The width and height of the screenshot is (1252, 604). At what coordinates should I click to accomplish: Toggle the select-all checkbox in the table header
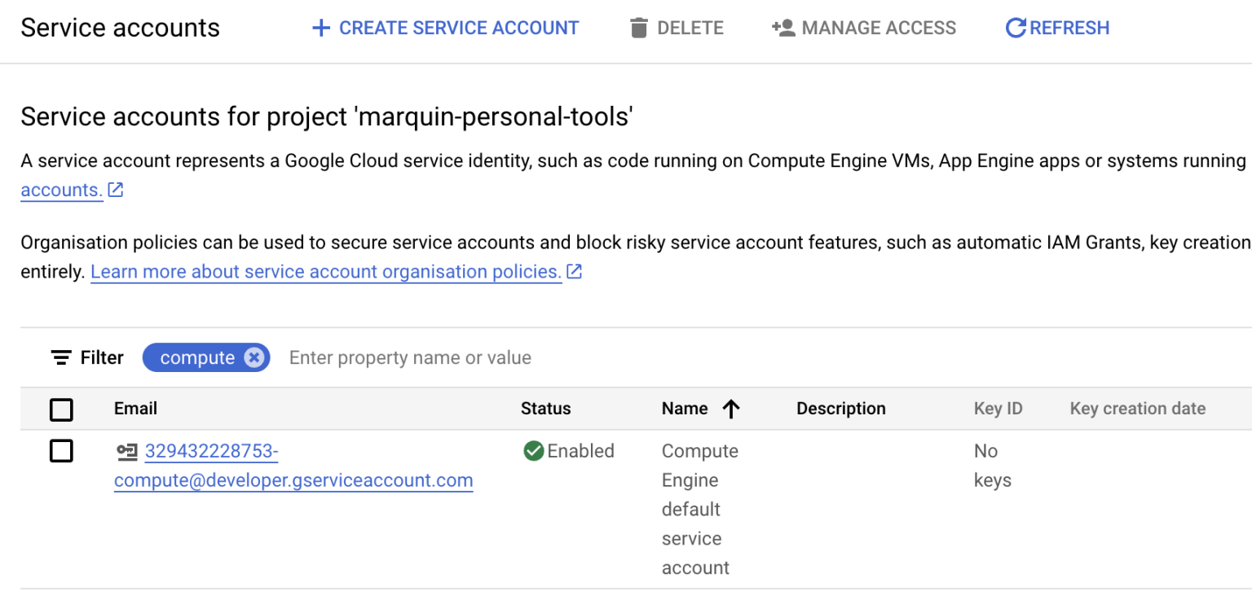click(61, 409)
